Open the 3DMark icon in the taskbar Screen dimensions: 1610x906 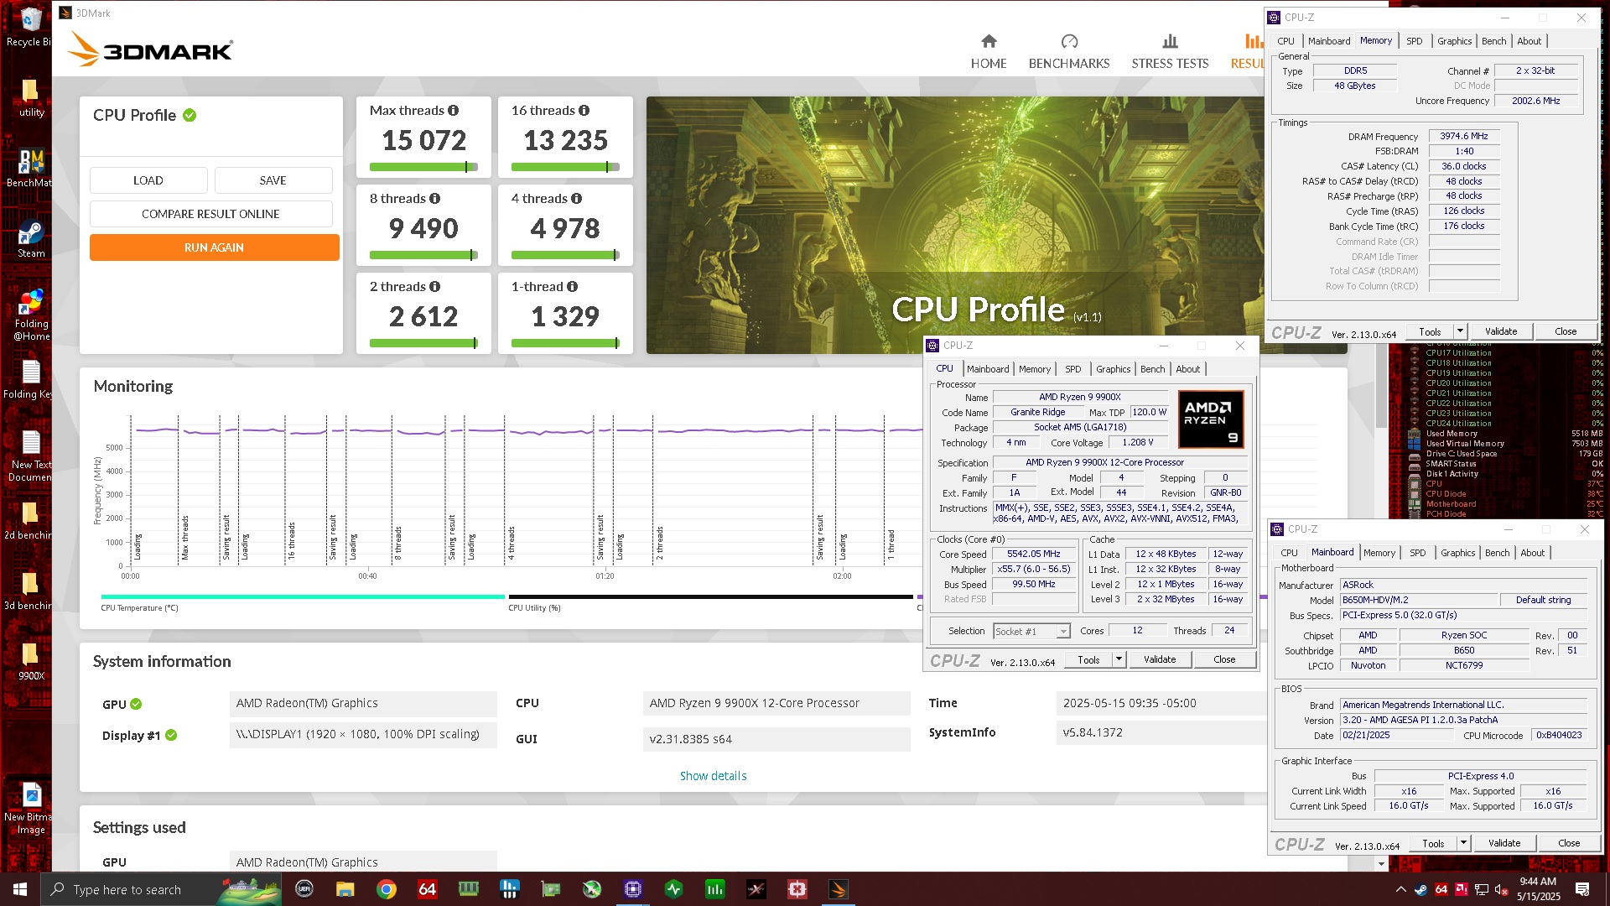pyautogui.click(x=839, y=889)
